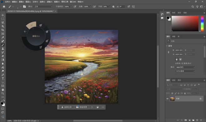
Task: Open the flow value dropdown arrow
Action: pos(90,7)
